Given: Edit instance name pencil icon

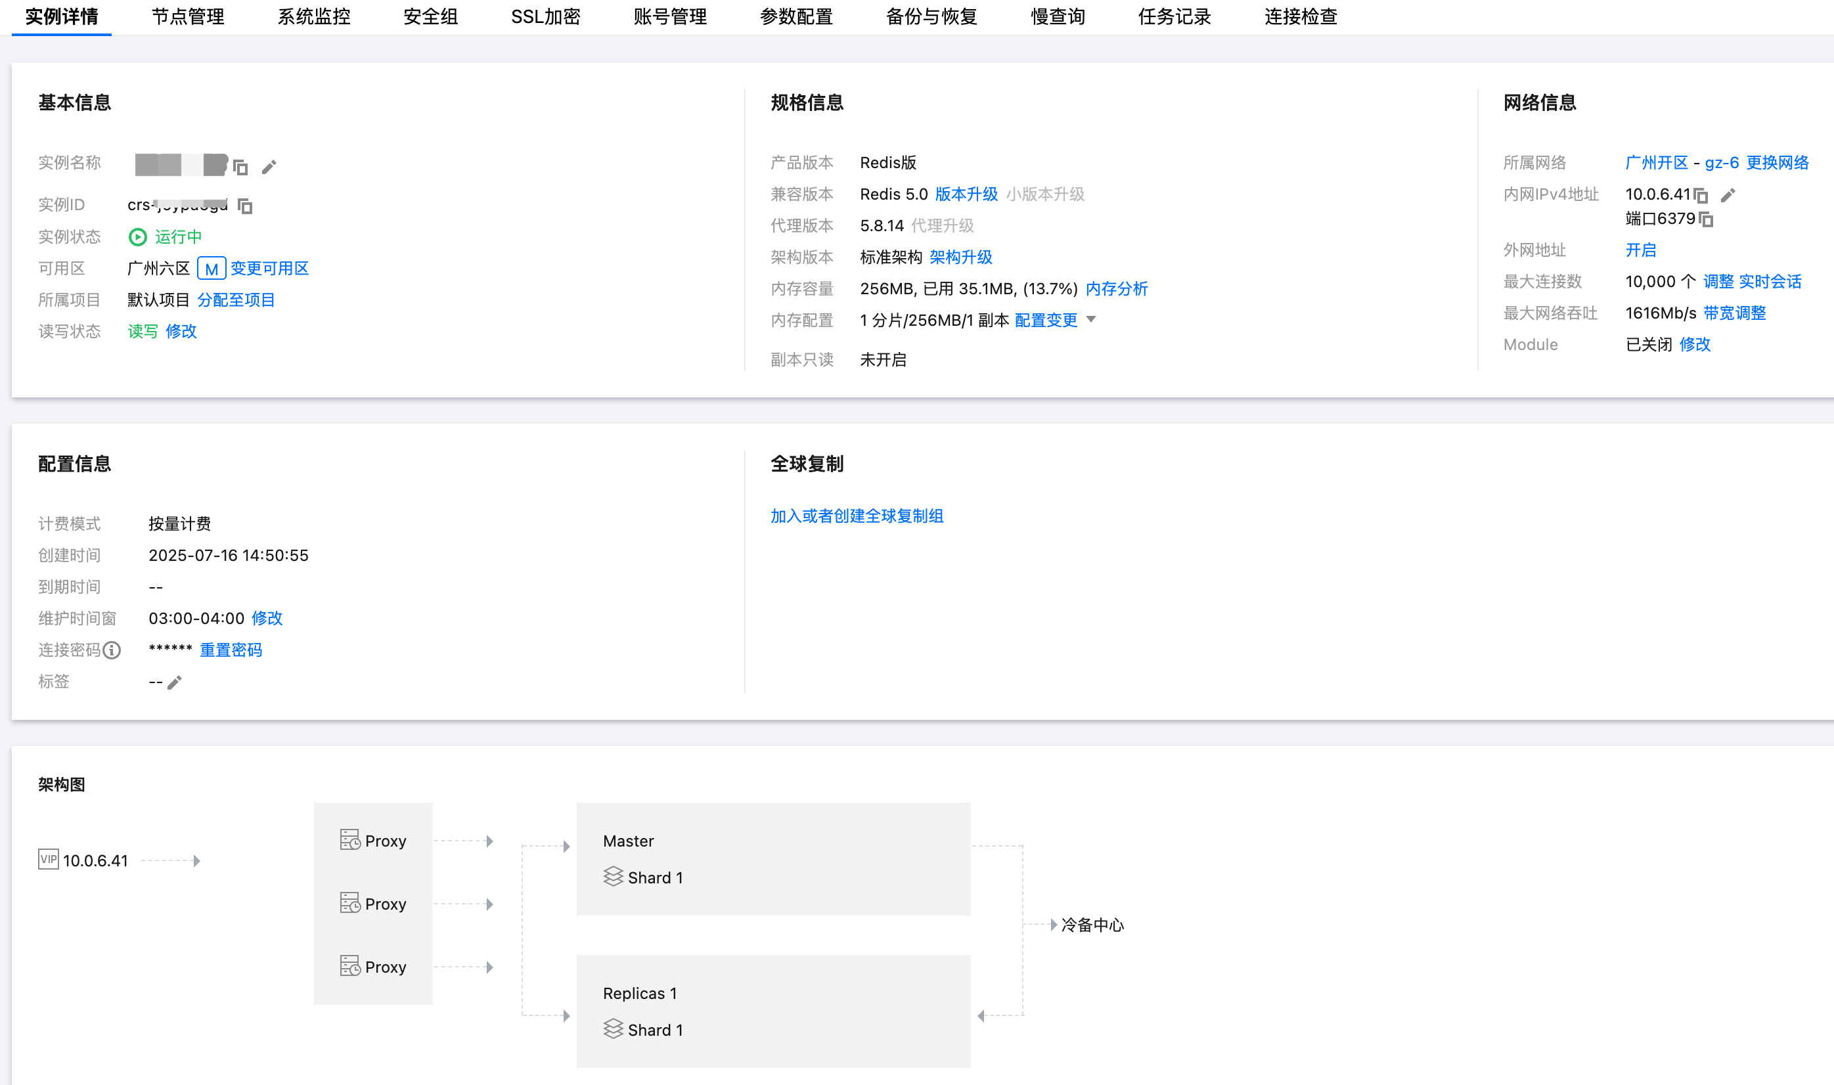Looking at the screenshot, I should [x=269, y=167].
